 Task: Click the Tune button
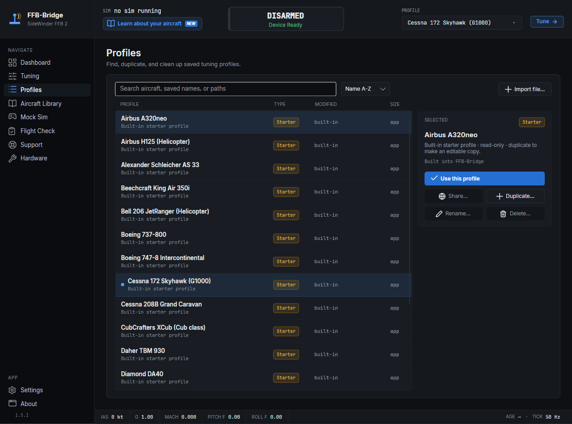(x=547, y=21)
